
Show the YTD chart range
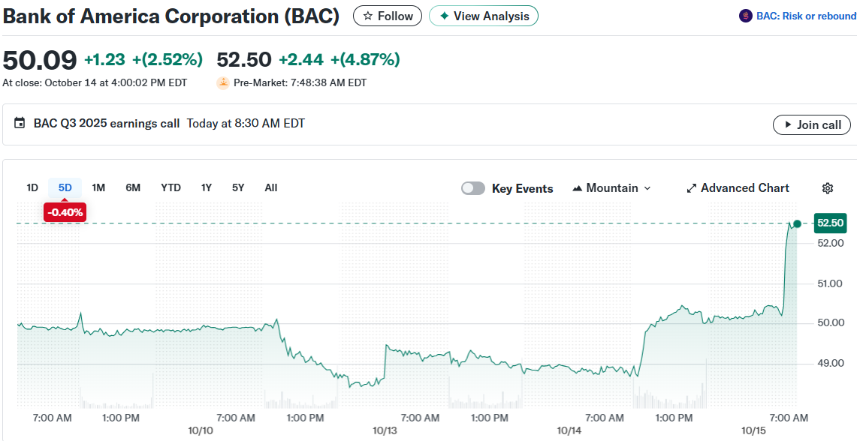[x=170, y=187]
